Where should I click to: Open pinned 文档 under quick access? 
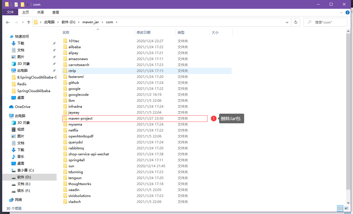pos(21,50)
